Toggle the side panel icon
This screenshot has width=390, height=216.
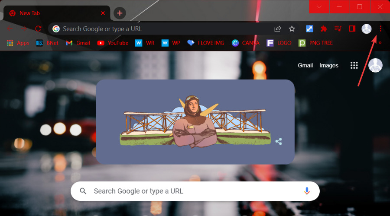(352, 29)
